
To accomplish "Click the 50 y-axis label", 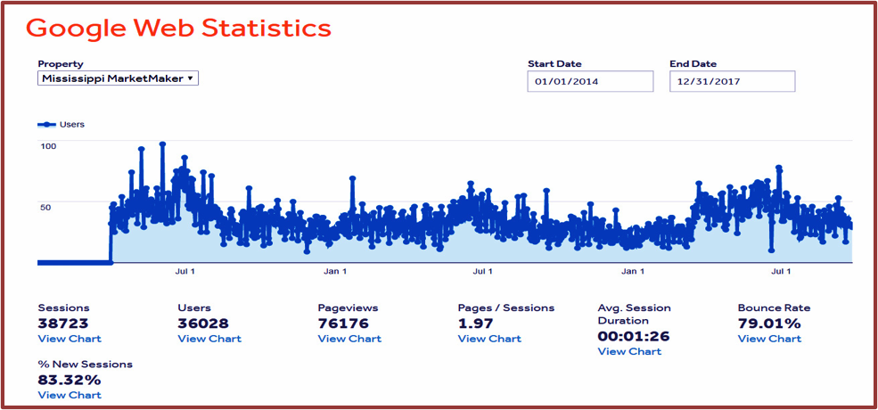I will coord(45,208).
